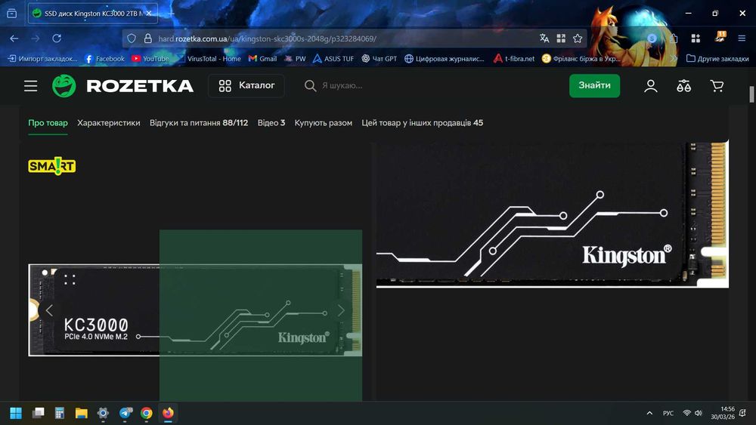Open the Фріланс біржа в Укр... bookmark

(x=581, y=59)
